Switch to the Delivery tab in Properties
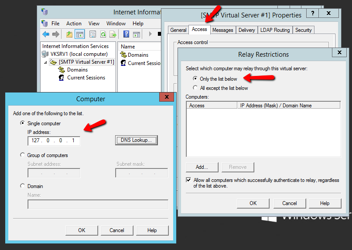This screenshot has width=352, height=250. click(x=247, y=30)
